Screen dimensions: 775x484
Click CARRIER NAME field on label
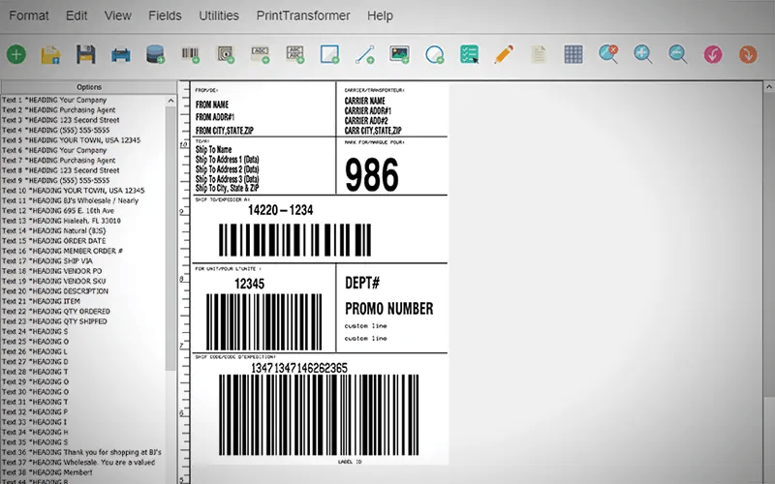(365, 101)
